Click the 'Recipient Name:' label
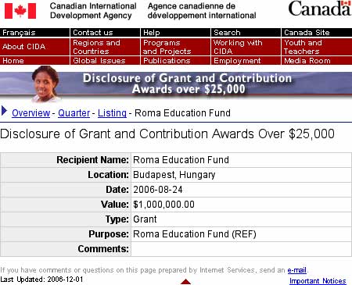 point(92,160)
